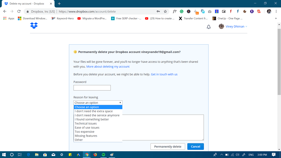Open the Migrate a WordPre... bookmark
The image size is (281, 158).
92,18
